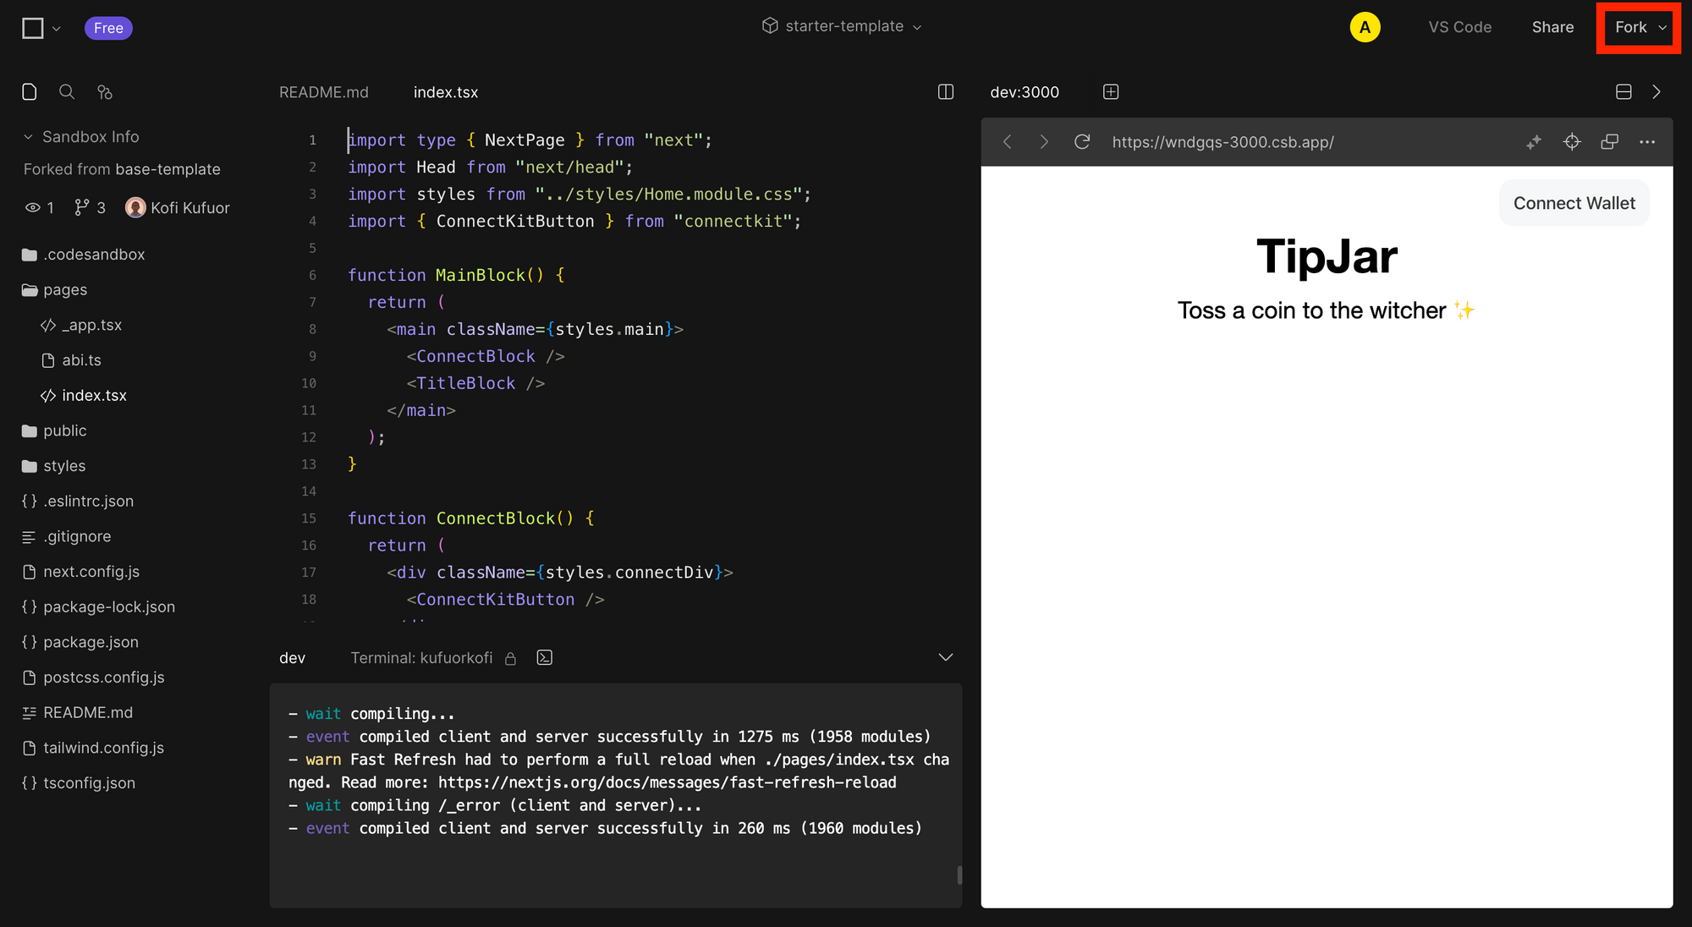Switch to the README.md editor tab
Image resolution: width=1692 pixels, height=927 pixels.
(324, 92)
